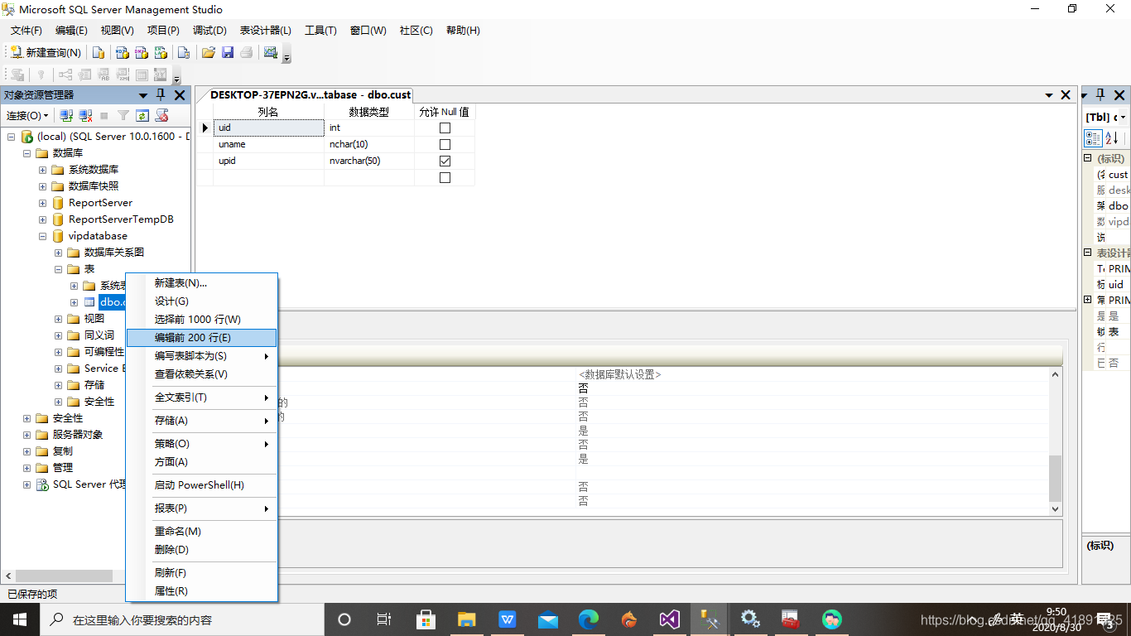Pin the Object Explorer panel with pushpin
Screen dimensions: 1131x636
coord(161,95)
